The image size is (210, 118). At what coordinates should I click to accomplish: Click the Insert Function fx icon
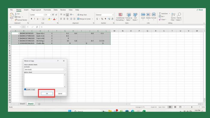point(37,27)
